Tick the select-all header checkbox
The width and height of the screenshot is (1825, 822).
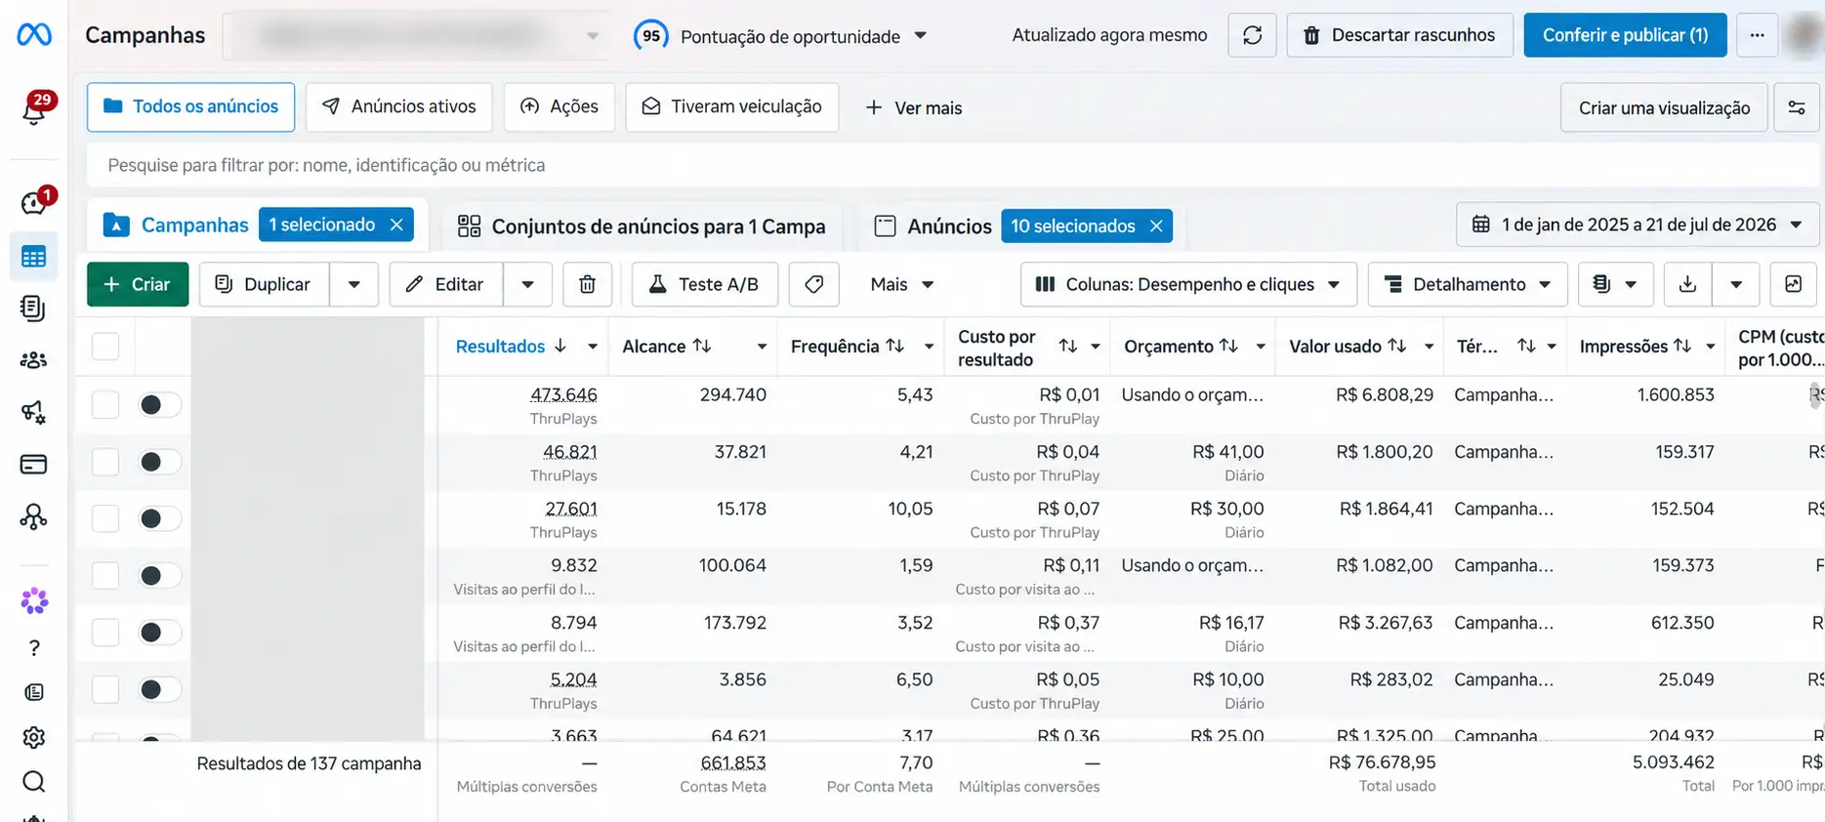click(x=105, y=346)
